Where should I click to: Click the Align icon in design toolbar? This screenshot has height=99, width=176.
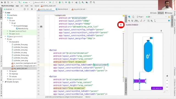(x=152, y=21)
